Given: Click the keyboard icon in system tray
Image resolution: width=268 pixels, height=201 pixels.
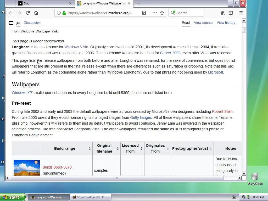Looking at the screenshot, I should (x=234, y=197).
